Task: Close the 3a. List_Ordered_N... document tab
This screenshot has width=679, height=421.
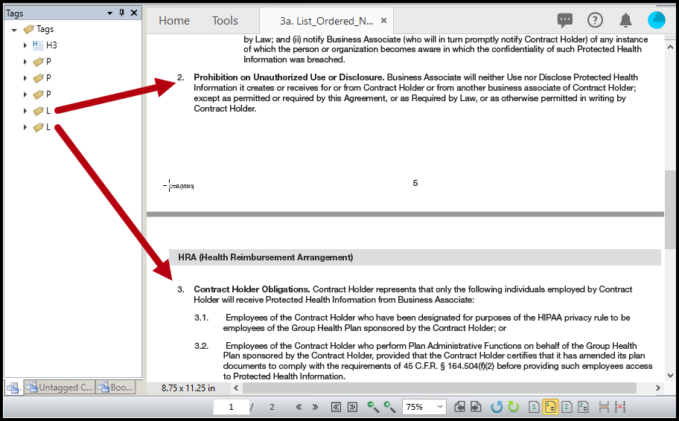Action: [383, 20]
